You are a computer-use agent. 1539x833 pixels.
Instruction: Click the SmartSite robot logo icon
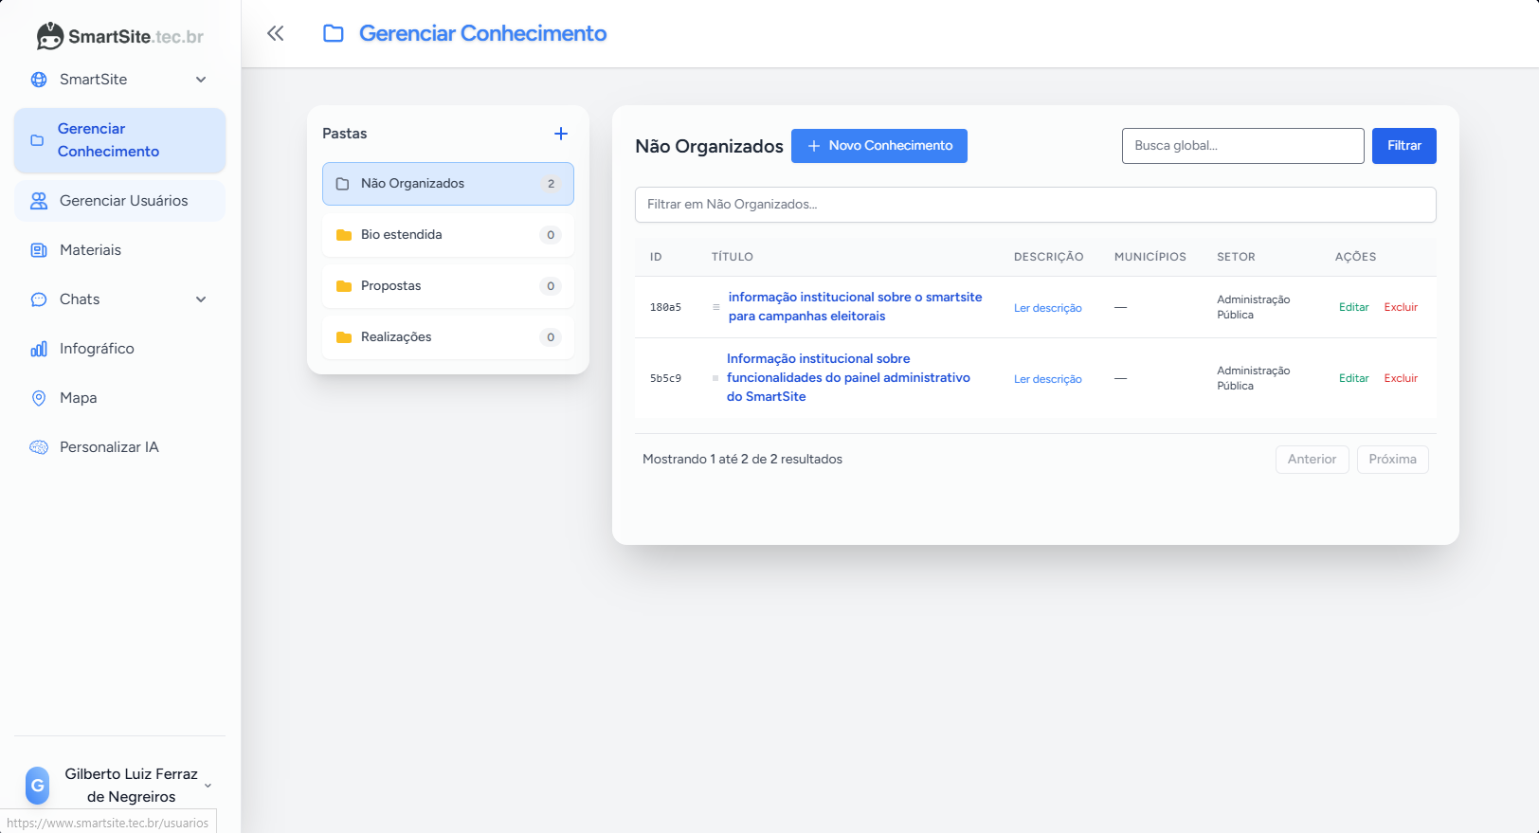49,36
